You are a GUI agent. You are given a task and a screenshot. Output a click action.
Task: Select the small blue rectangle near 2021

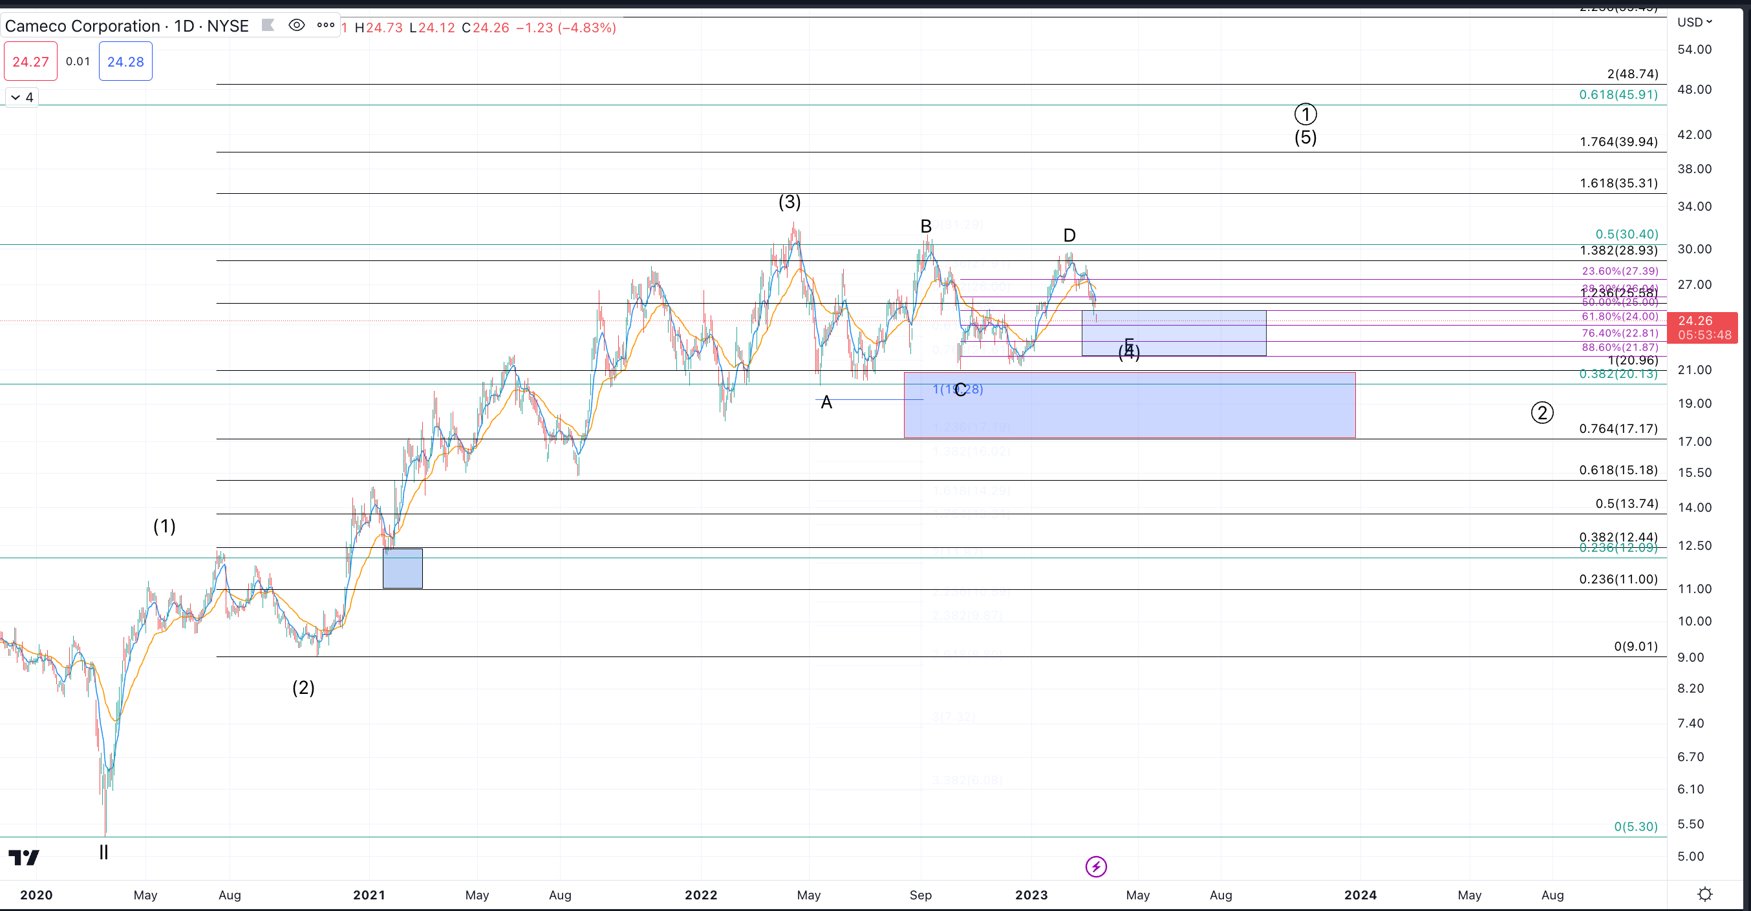[x=402, y=569]
